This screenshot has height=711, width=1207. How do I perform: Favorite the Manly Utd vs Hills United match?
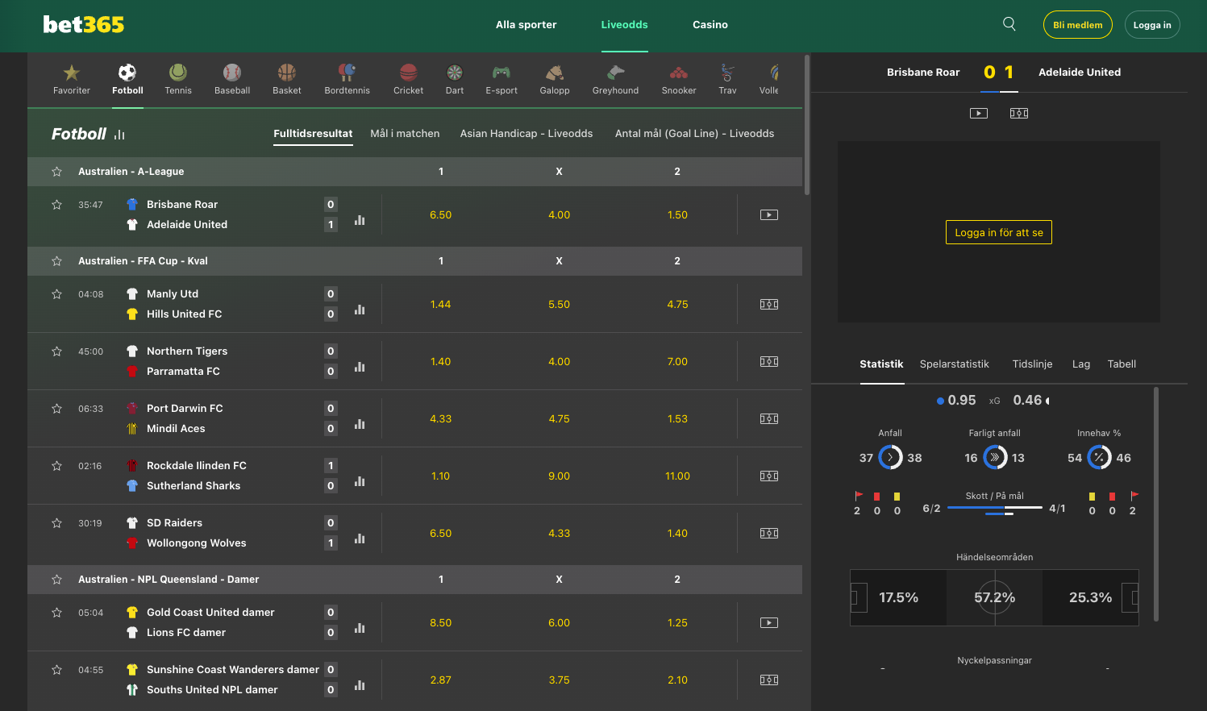[56, 293]
